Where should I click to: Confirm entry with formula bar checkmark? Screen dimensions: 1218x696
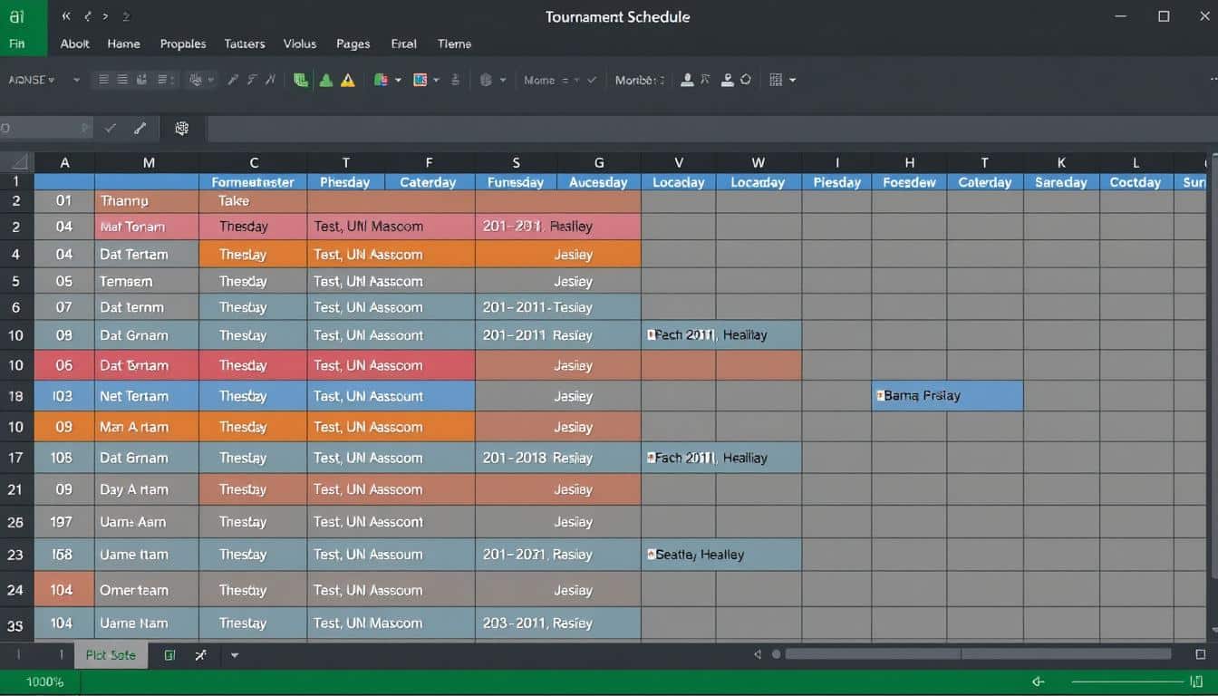111,129
